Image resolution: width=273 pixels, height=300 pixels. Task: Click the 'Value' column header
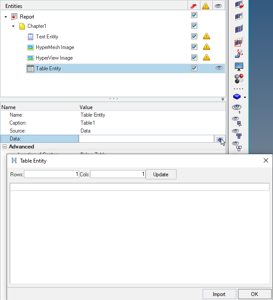click(x=86, y=107)
